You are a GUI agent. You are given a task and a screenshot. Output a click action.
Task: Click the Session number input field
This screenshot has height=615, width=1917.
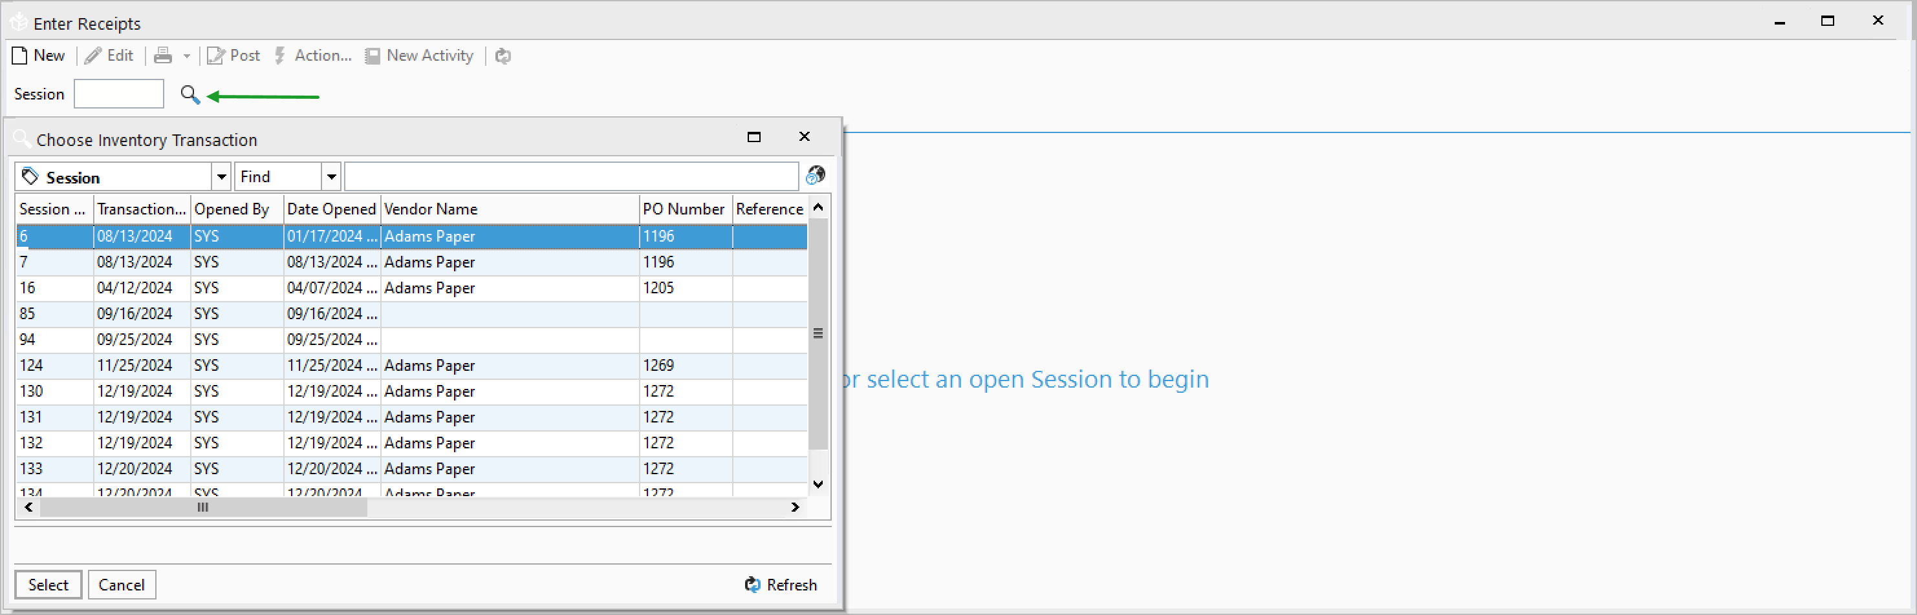118,94
